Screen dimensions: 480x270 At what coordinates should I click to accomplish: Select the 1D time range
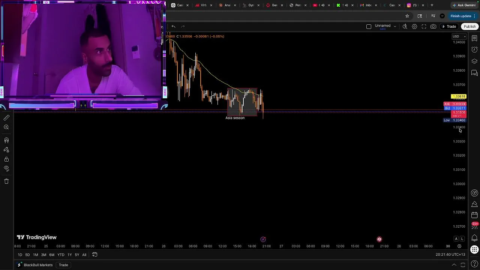(x=20, y=255)
